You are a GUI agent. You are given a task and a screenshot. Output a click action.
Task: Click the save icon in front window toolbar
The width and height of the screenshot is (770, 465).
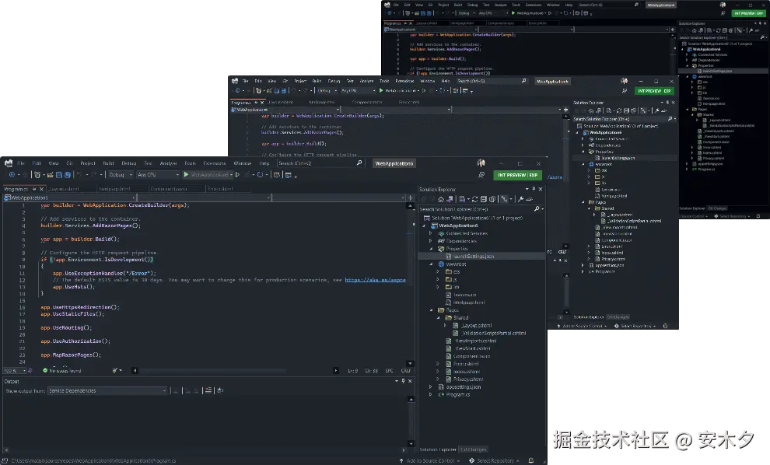(x=59, y=175)
